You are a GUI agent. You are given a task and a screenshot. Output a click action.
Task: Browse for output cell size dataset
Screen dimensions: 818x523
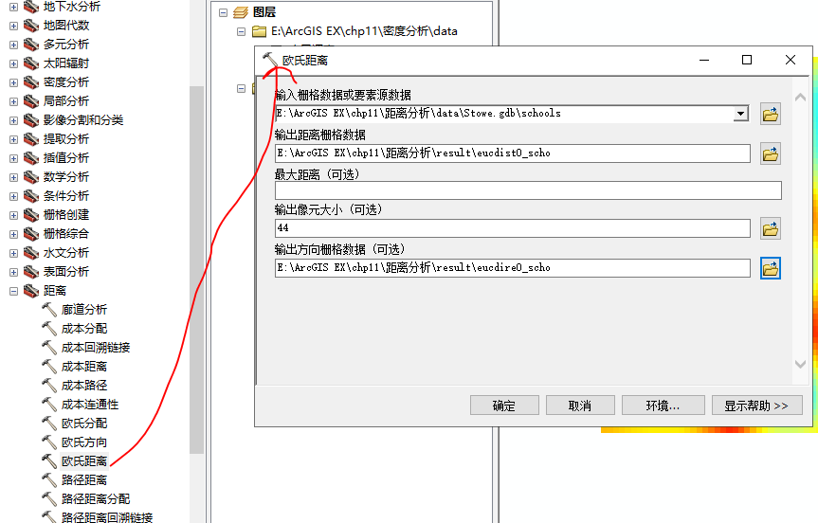[770, 228]
